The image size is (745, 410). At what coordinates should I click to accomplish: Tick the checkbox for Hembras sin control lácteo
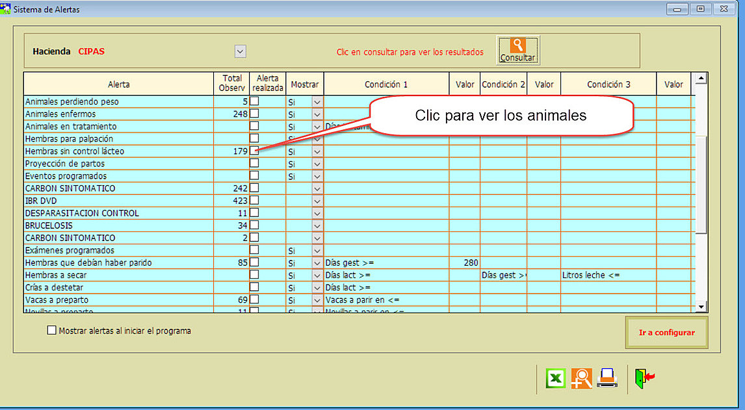pos(255,151)
